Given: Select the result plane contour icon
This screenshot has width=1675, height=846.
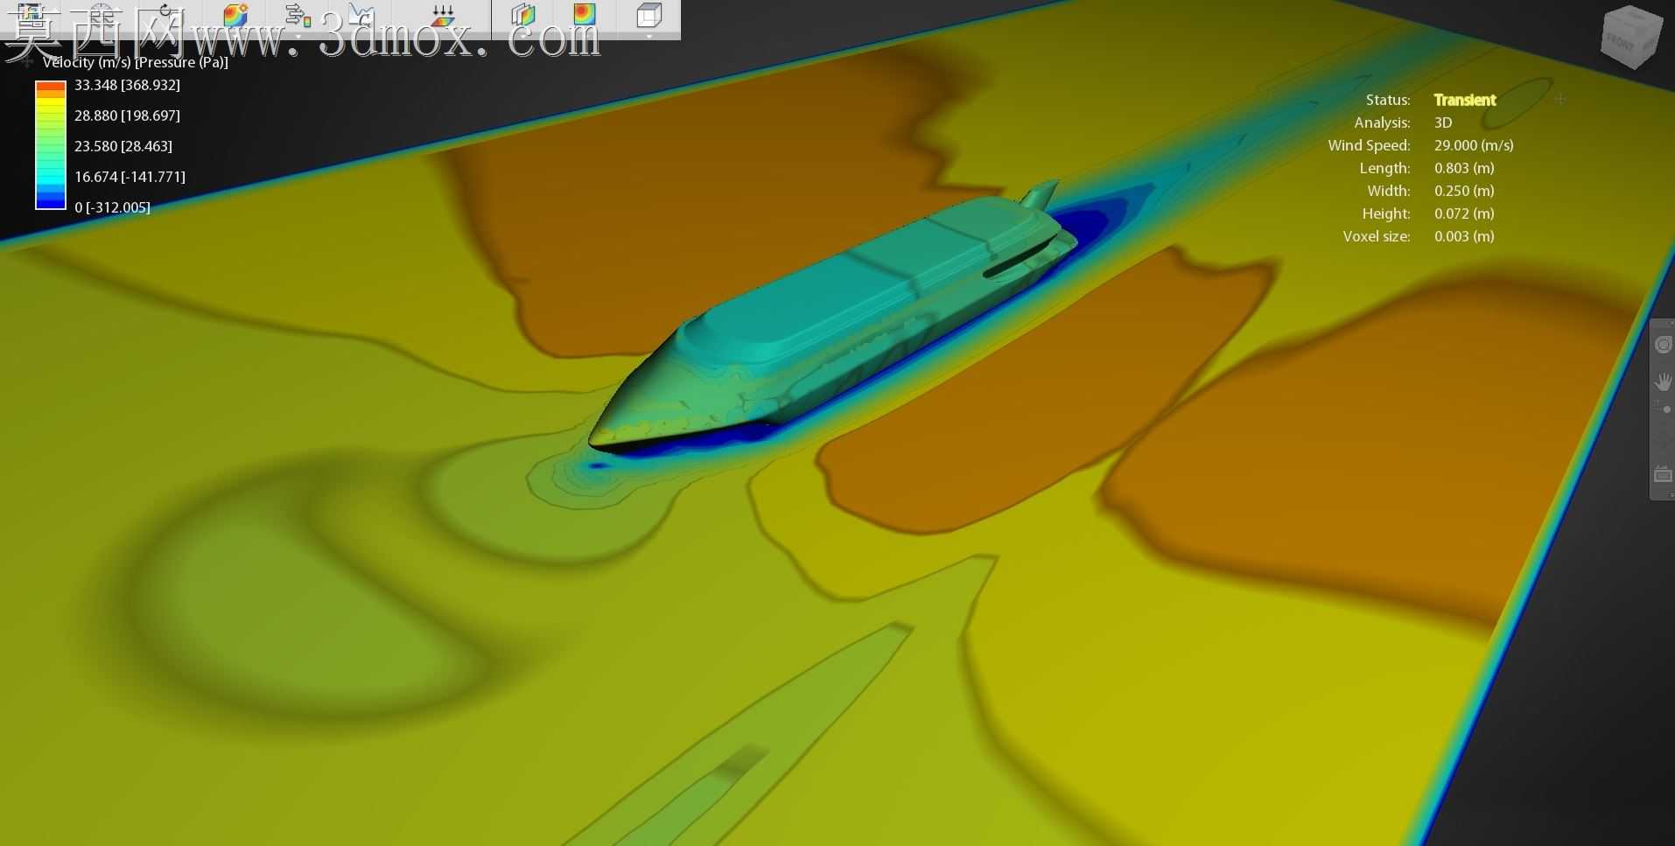Looking at the screenshot, I should 585,16.
